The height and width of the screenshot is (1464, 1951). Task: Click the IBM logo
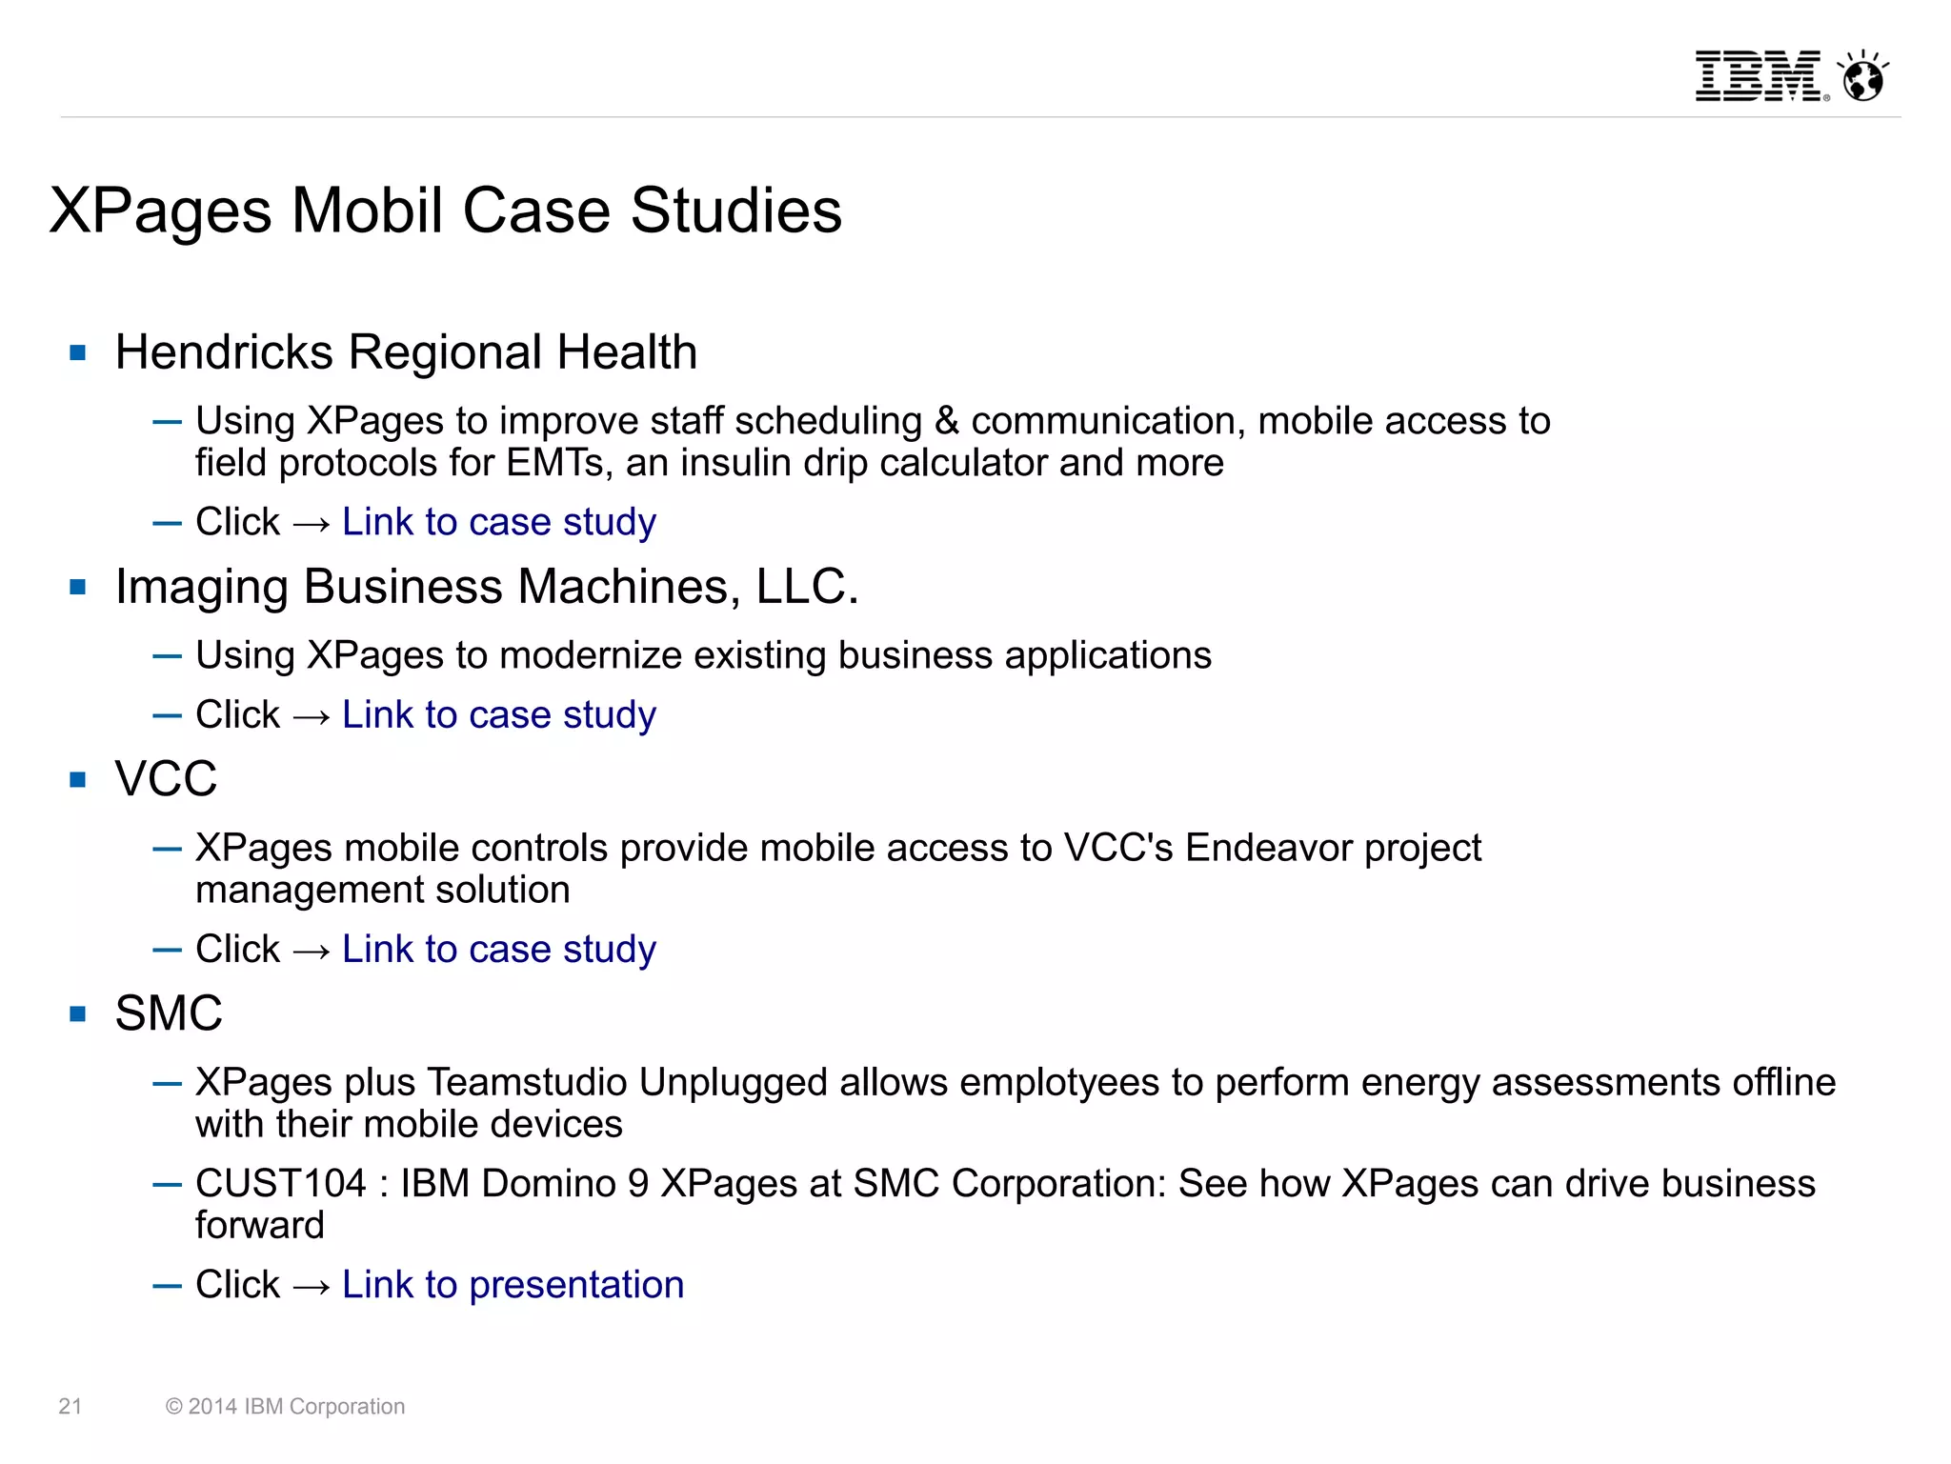tap(1761, 76)
